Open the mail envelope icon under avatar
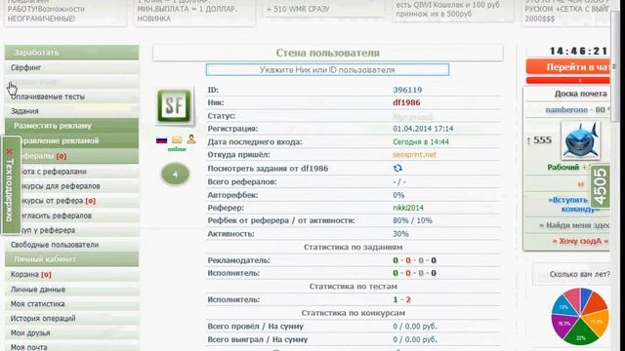This screenshot has width=625, height=351. pyautogui.click(x=177, y=139)
